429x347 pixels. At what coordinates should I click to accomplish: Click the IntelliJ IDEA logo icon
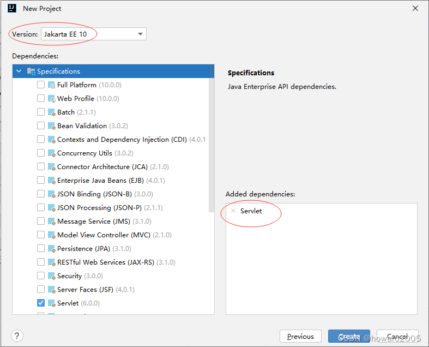tap(12, 8)
